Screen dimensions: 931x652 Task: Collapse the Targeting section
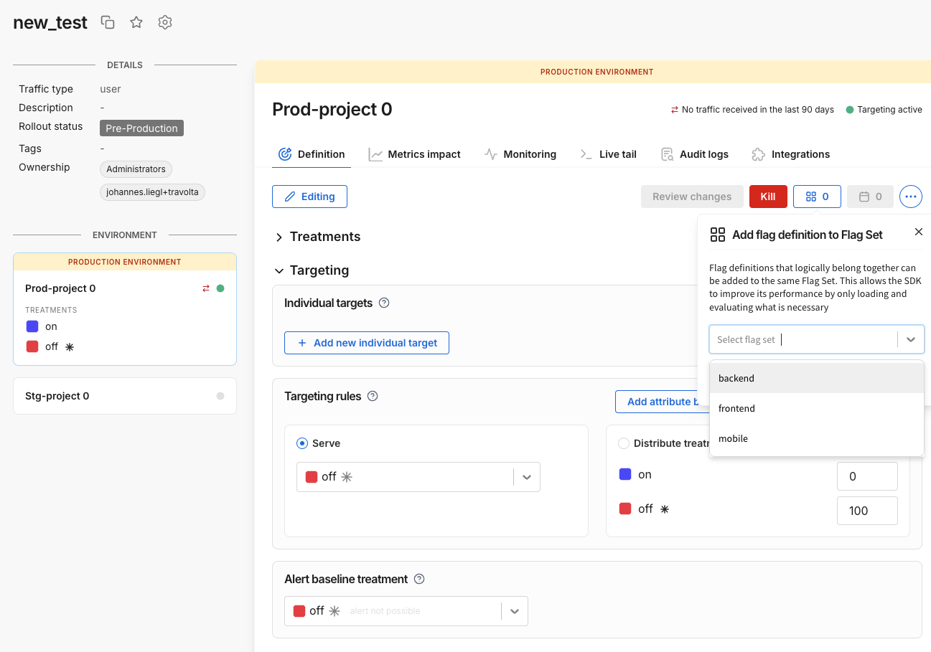[279, 270]
